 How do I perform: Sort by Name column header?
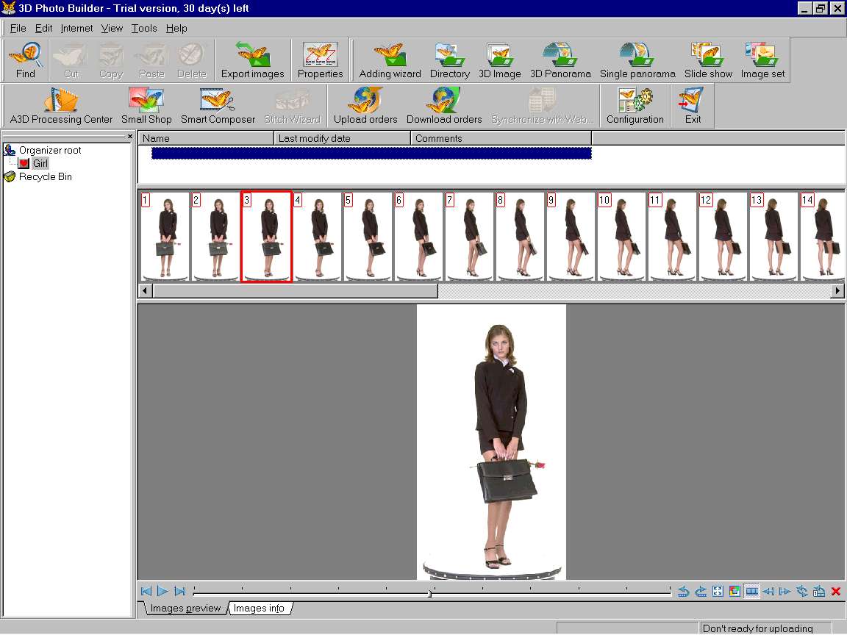[x=207, y=138]
